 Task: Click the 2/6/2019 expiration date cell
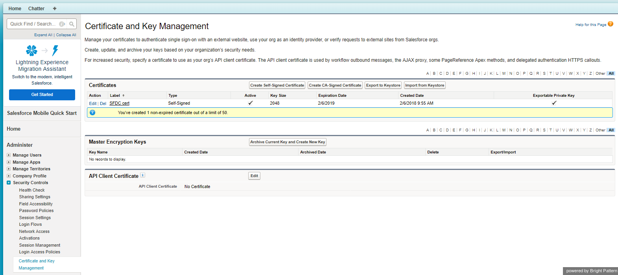pyautogui.click(x=326, y=103)
